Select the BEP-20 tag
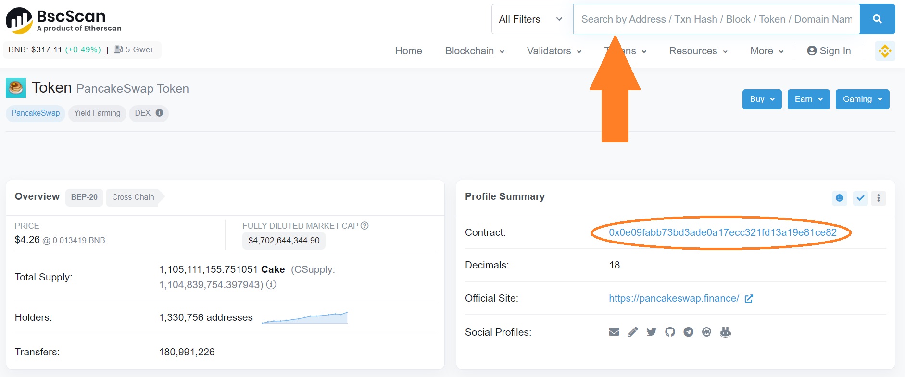Image resolution: width=905 pixels, height=377 pixels. pyautogui.click(x=84, y=197)
